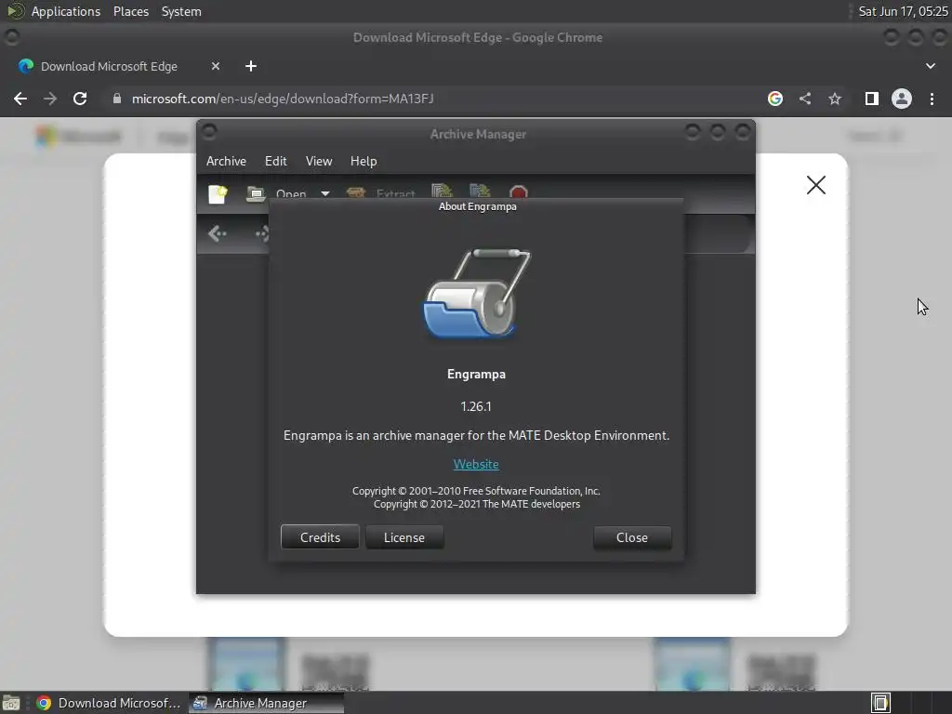Click the Back arrow in Archive Manager location bar

[x=217, y=233]
